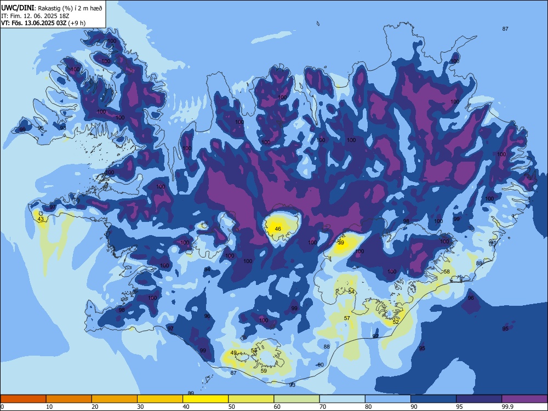Click the golden 30–40 legend swatch
The image size is (548, 411).
(160, 399)
